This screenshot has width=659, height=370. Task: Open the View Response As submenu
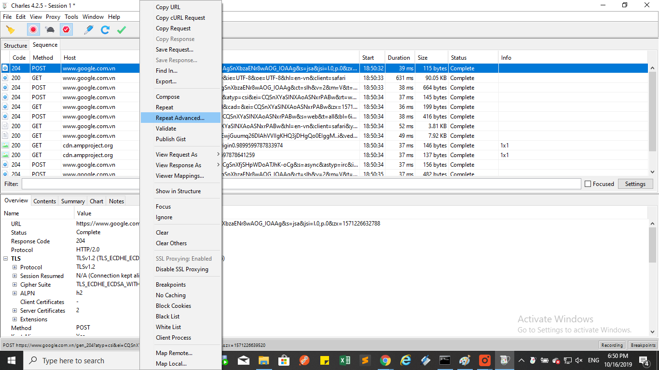(180, 165)
